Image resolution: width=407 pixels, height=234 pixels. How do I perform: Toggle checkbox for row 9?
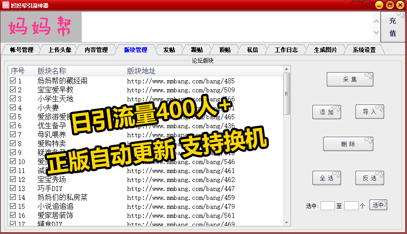tap(13, 152)
